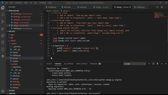Open the Edit menu
Screen dimensions: 168x95
(11, 3)
